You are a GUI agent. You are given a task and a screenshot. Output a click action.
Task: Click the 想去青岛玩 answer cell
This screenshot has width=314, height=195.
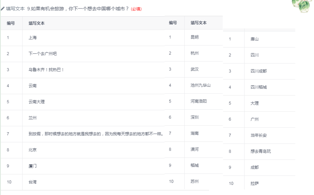(260, 151)
